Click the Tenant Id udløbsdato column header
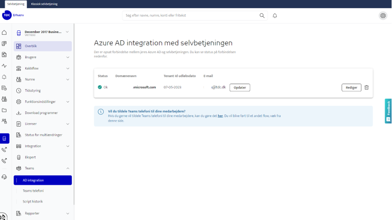The height and width of the screenshot is (220, 392). (x=180, y=76)
